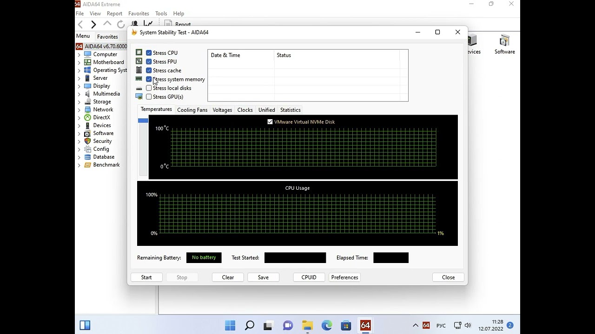
Task: Enable Stress local disks
Action: click(x=149, y=88)
